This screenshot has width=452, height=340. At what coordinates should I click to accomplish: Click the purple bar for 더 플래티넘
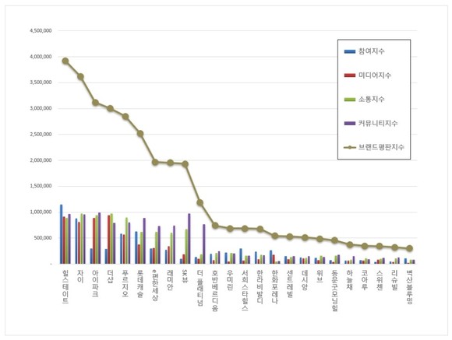pyautogui.click(x=204, y=244)
